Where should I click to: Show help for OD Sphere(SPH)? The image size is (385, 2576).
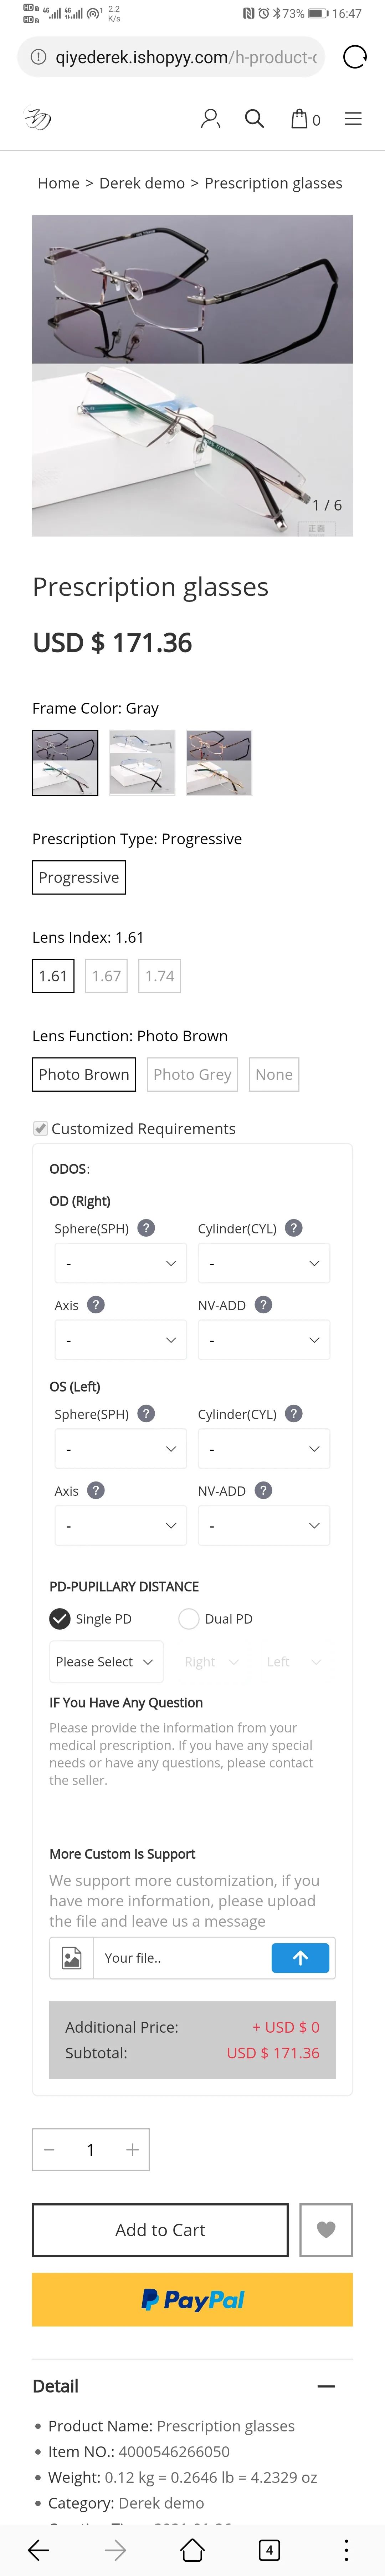tap(145, 1228)
